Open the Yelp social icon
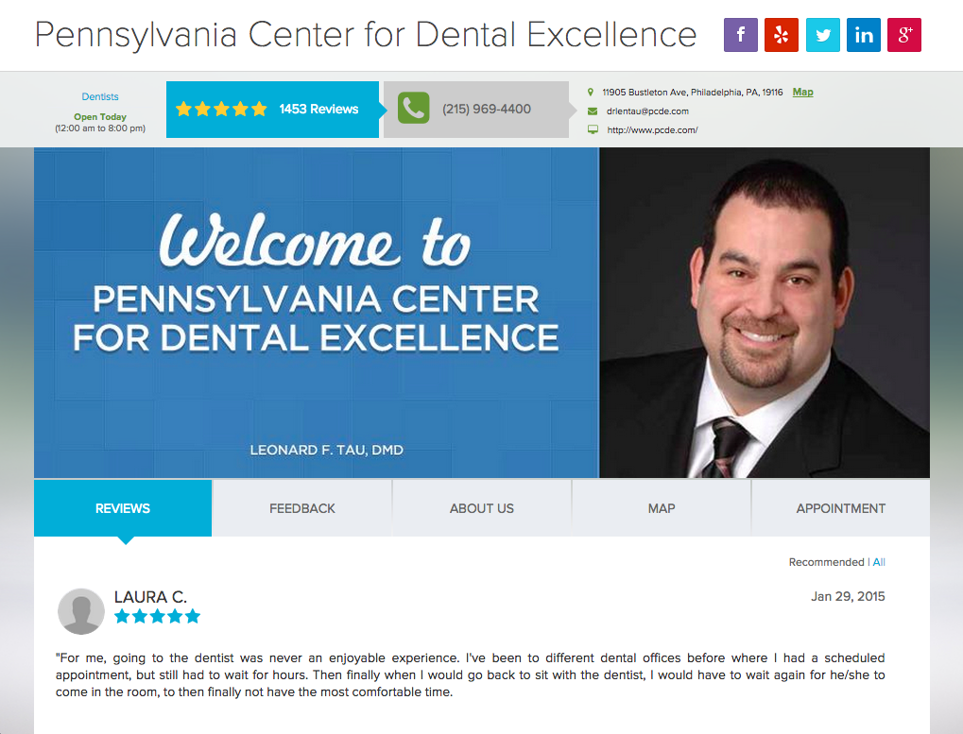The image size is (963, 734). (782, 35)
